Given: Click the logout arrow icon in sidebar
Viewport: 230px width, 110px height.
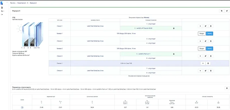Looking at the screenshot, I should click(x=2, y=14).
